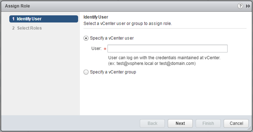Viewport: 253px width, 132px height.
Task: Select the Specify a vCenter user radio
Action: [x=86, y=38]
